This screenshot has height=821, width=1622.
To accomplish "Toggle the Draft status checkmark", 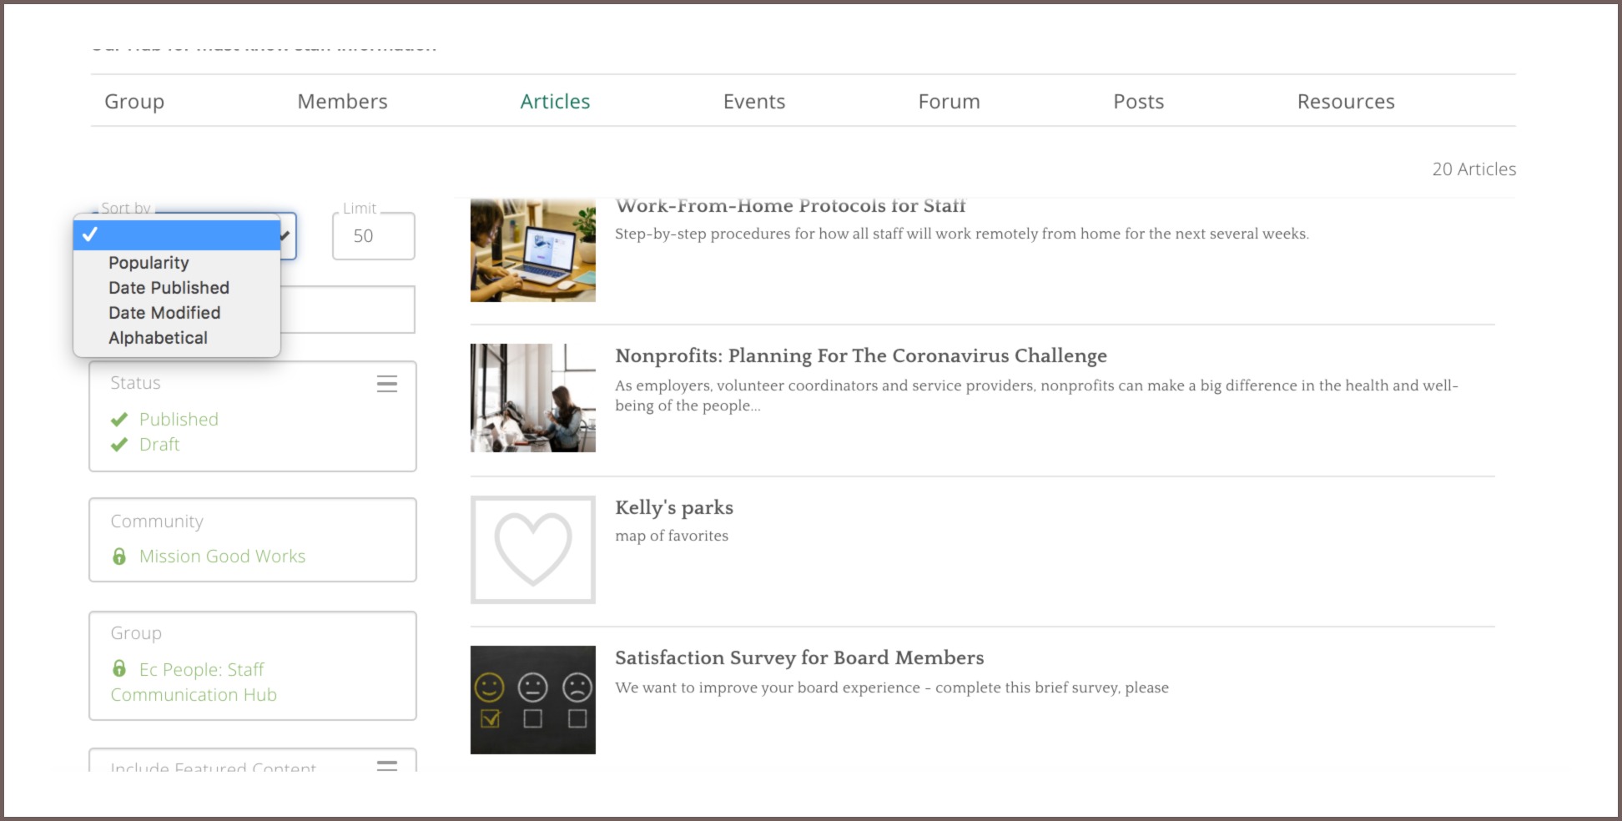I will (x=119, y=444).
